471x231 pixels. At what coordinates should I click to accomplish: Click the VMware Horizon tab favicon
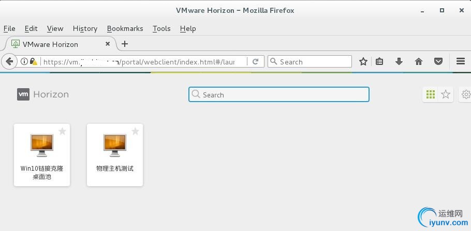click(16, 44)
